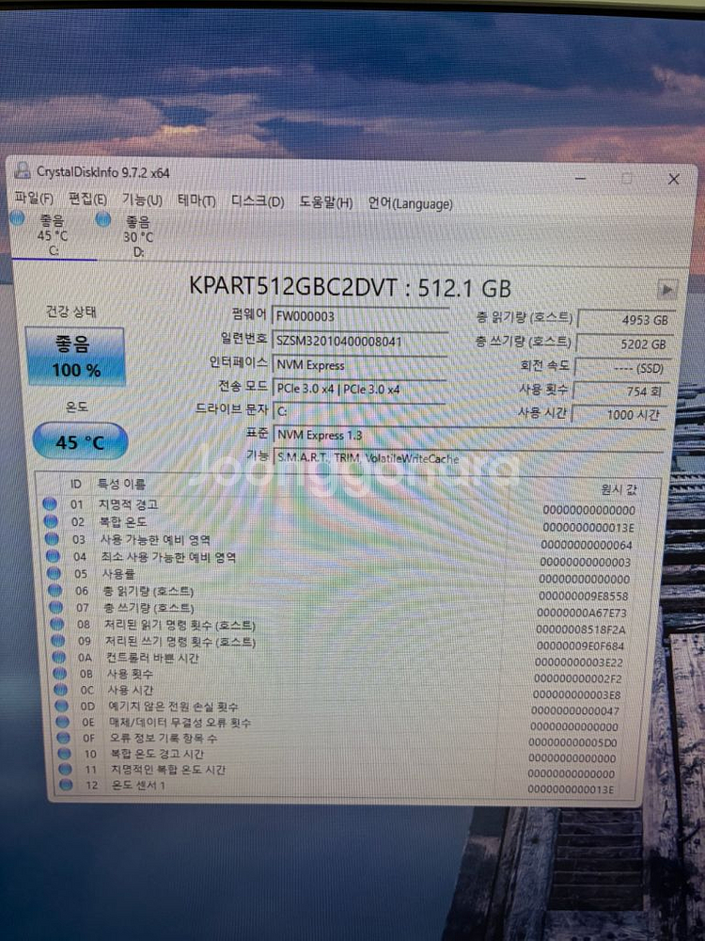Click the next disk arrow button
This screenshot has width=705, height=941.
coord(666,289)
